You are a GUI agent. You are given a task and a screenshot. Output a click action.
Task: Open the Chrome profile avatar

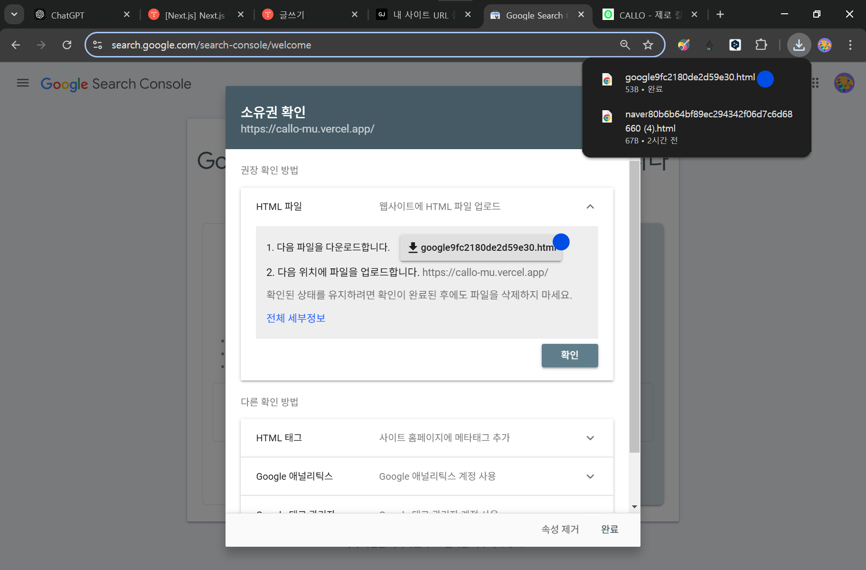(825, 45)
